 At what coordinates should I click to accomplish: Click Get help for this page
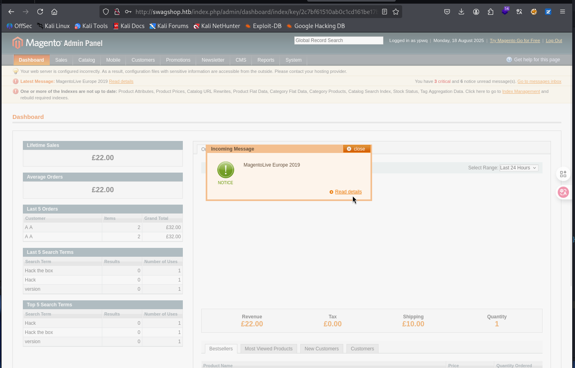coord(537,60)
